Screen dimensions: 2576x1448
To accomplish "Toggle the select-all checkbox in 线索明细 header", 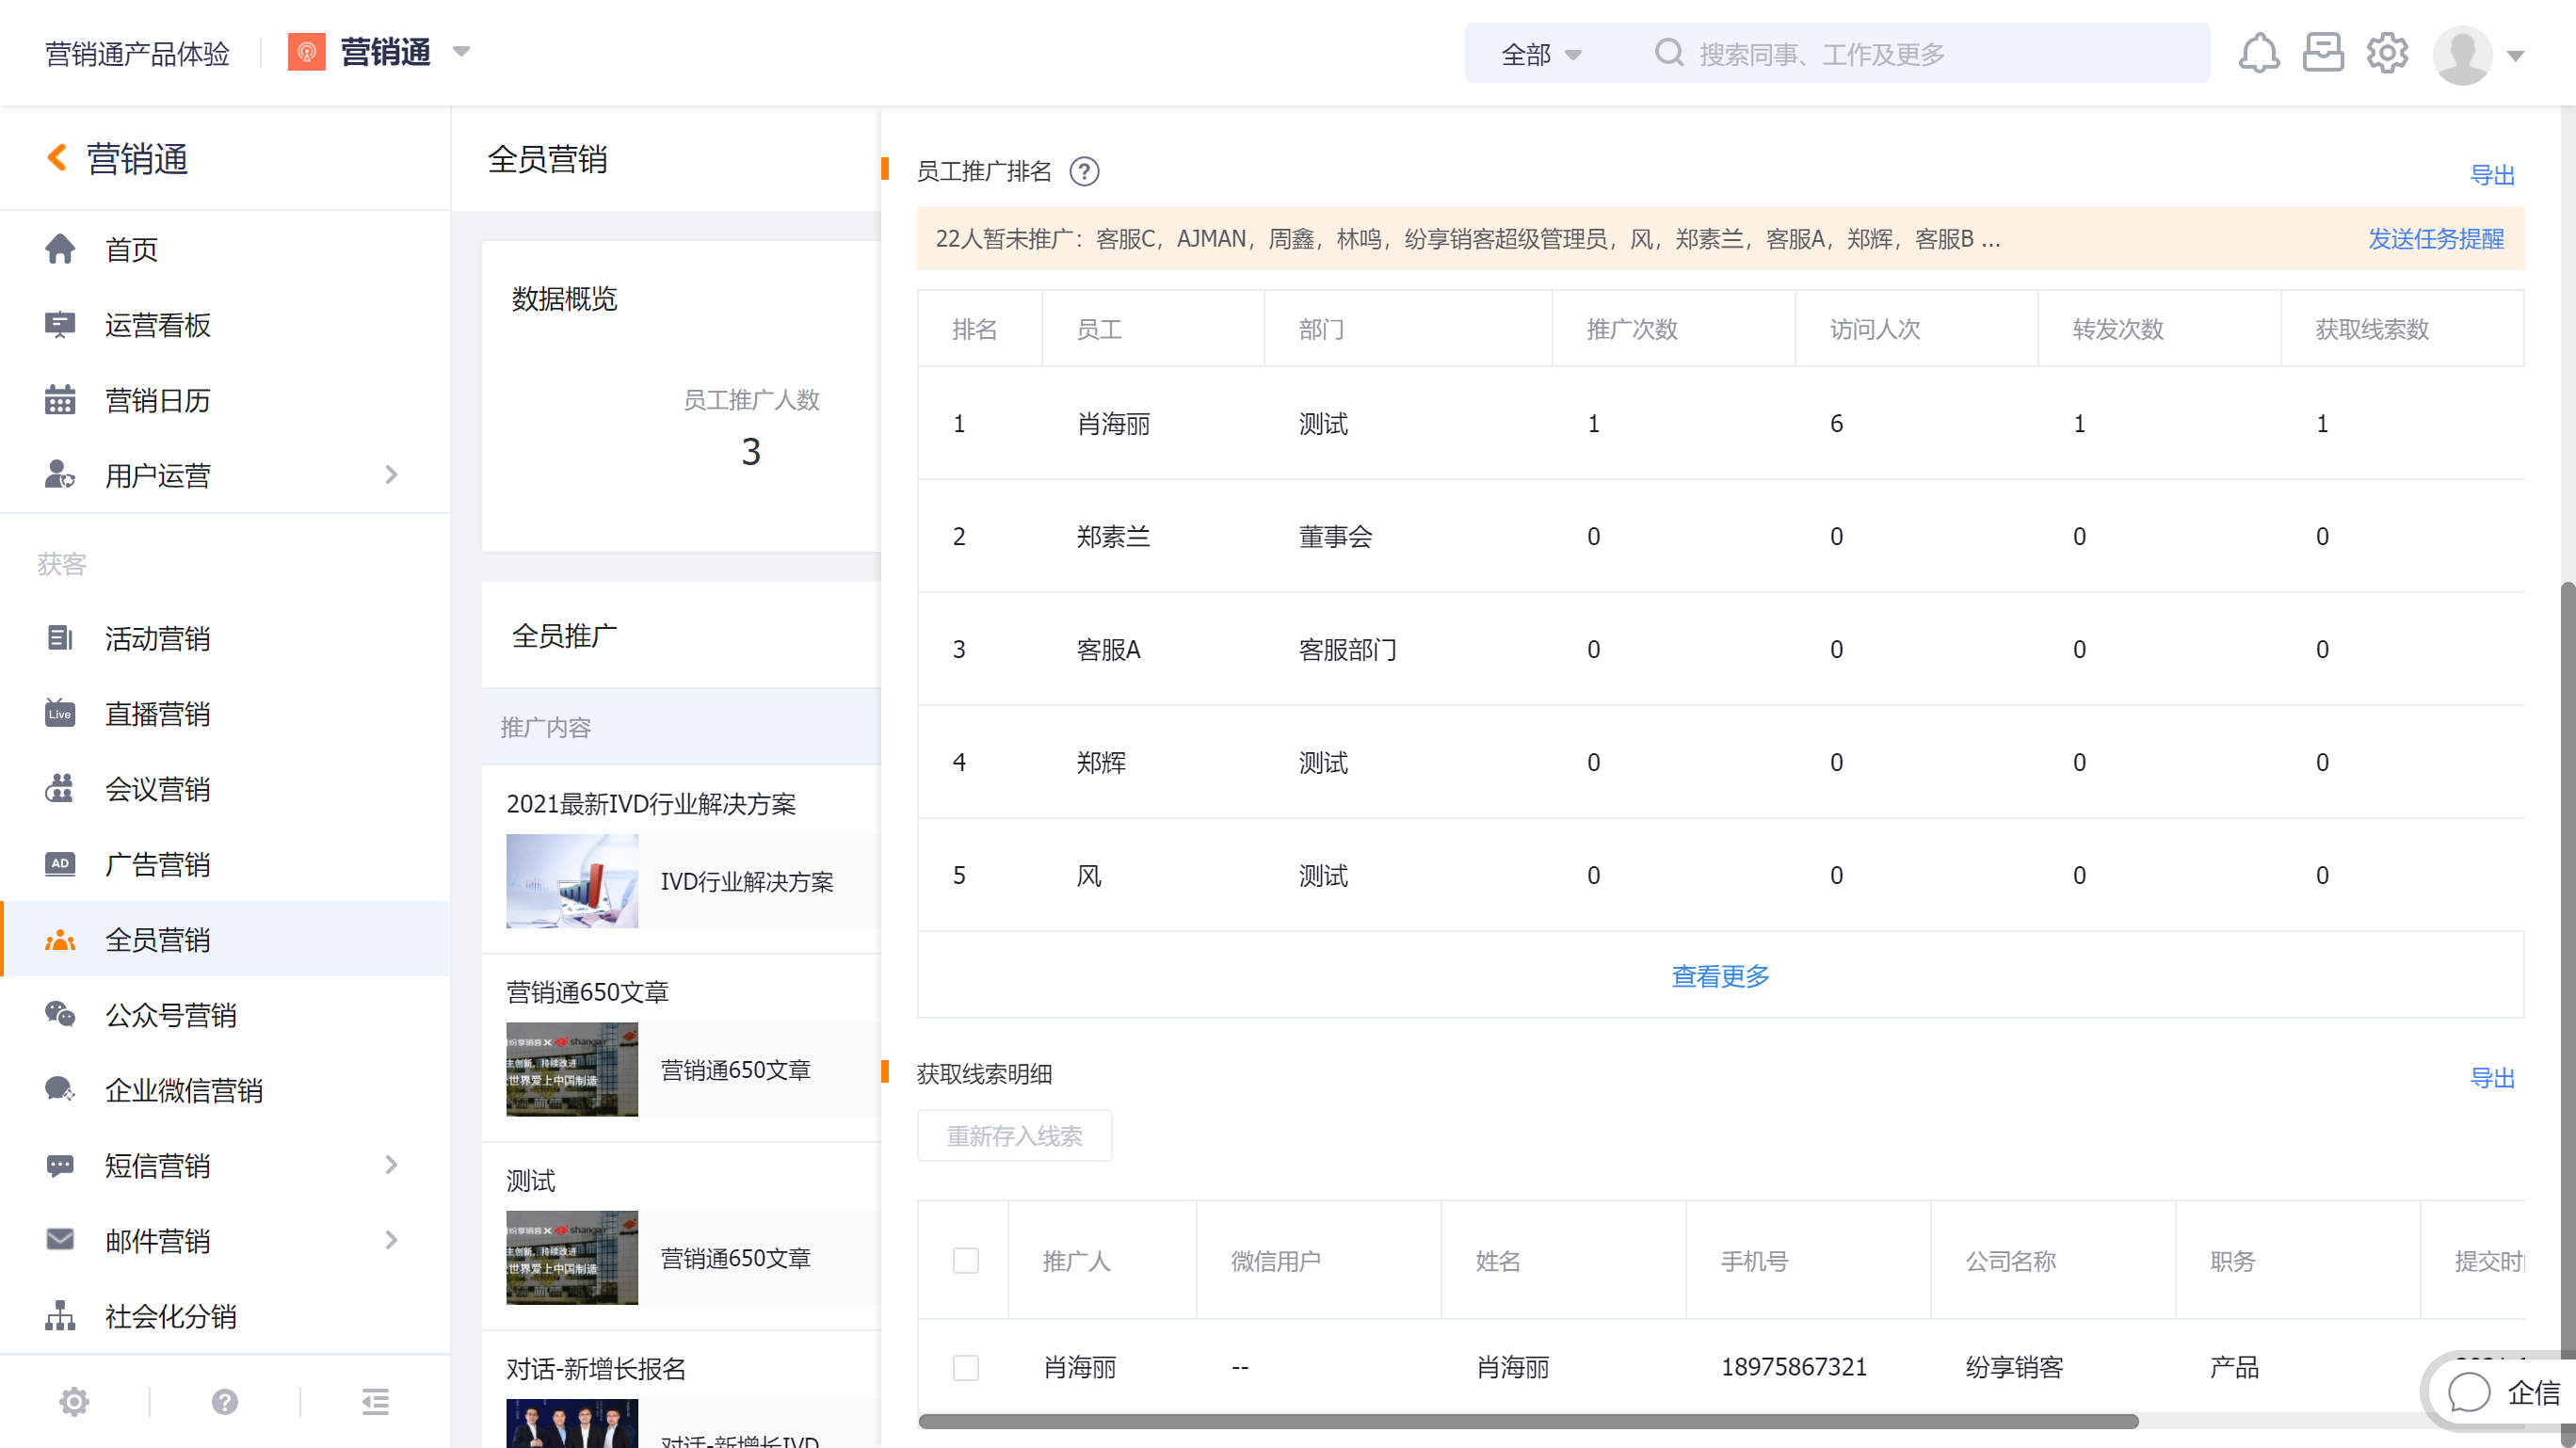I will tap(966, 1261).
